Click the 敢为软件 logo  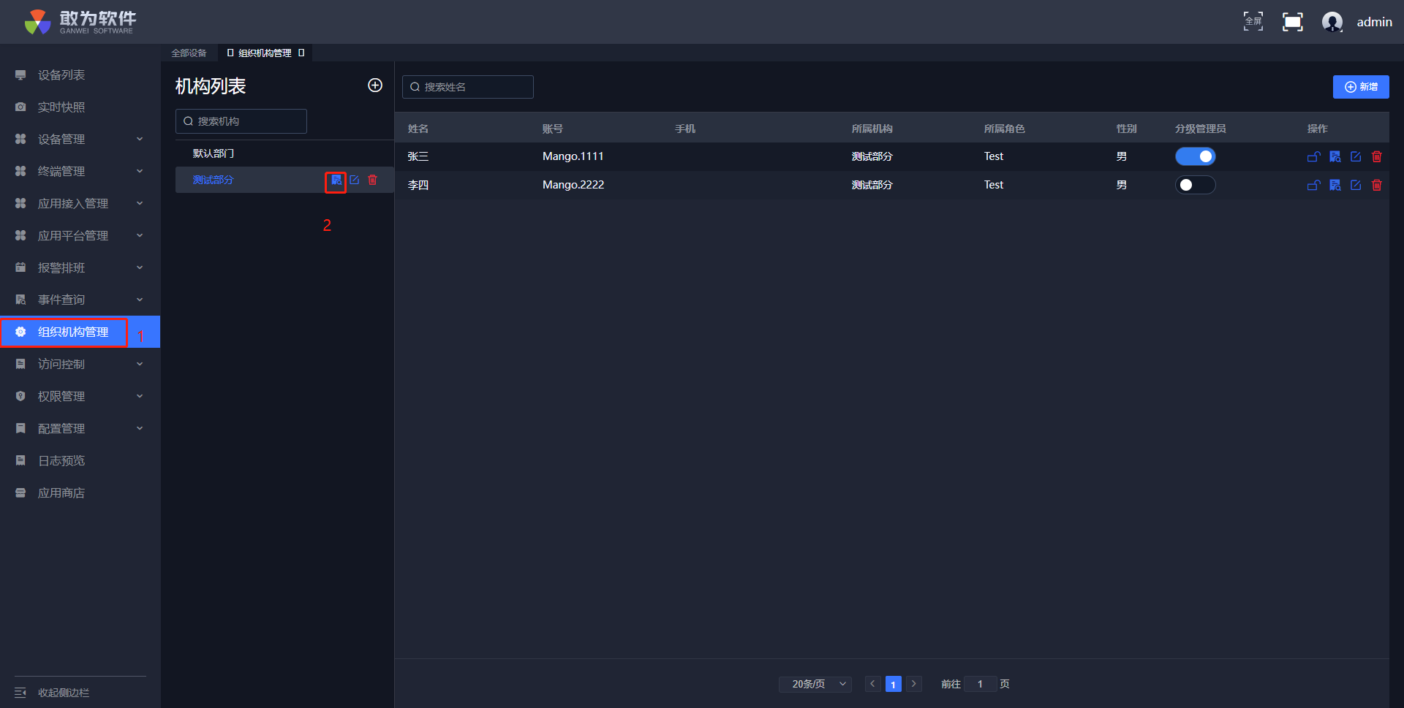80,22
